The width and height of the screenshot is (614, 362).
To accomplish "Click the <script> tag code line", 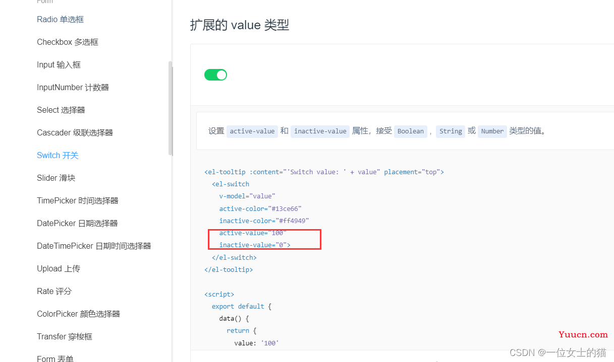I will point(219,294).
